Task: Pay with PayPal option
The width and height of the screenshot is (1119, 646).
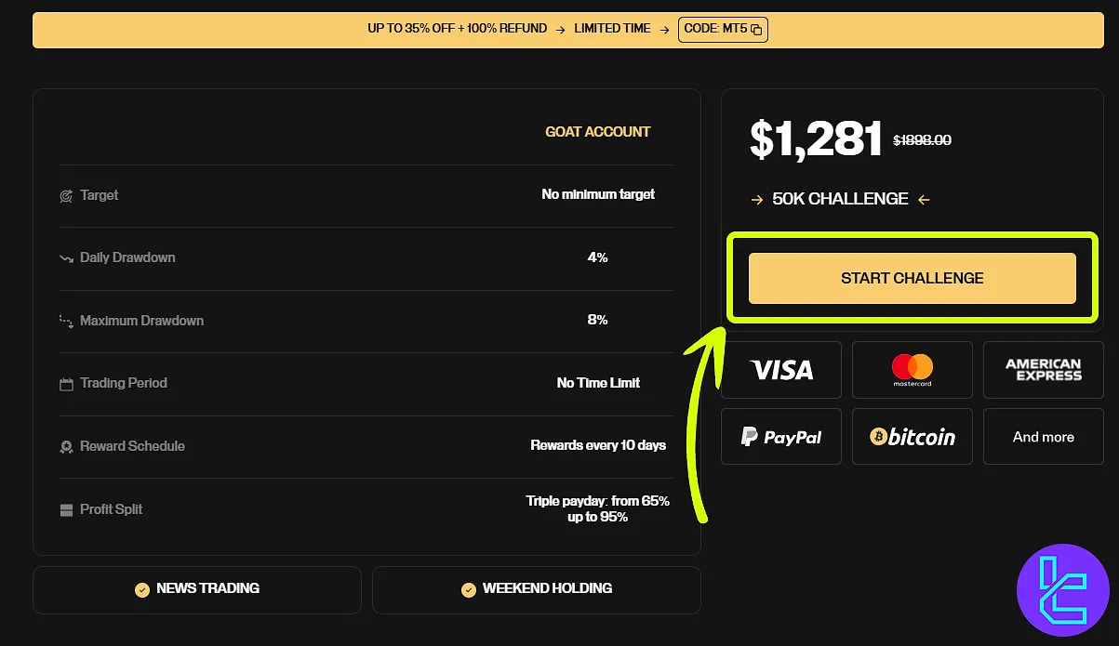Action: point(781,437)
